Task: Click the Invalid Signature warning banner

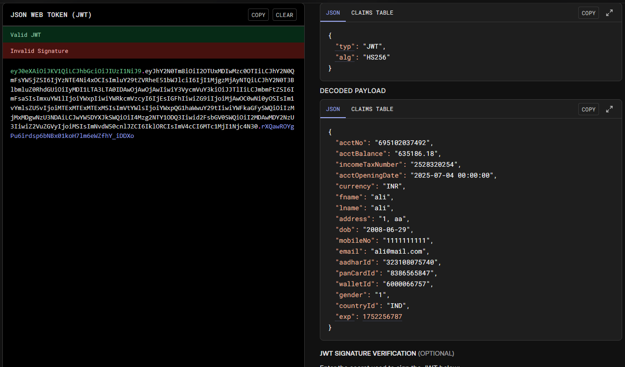Action: pos(153,51)
